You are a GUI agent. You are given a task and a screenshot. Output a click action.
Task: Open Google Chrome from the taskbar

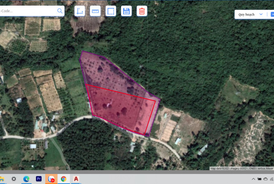(64, 179)
